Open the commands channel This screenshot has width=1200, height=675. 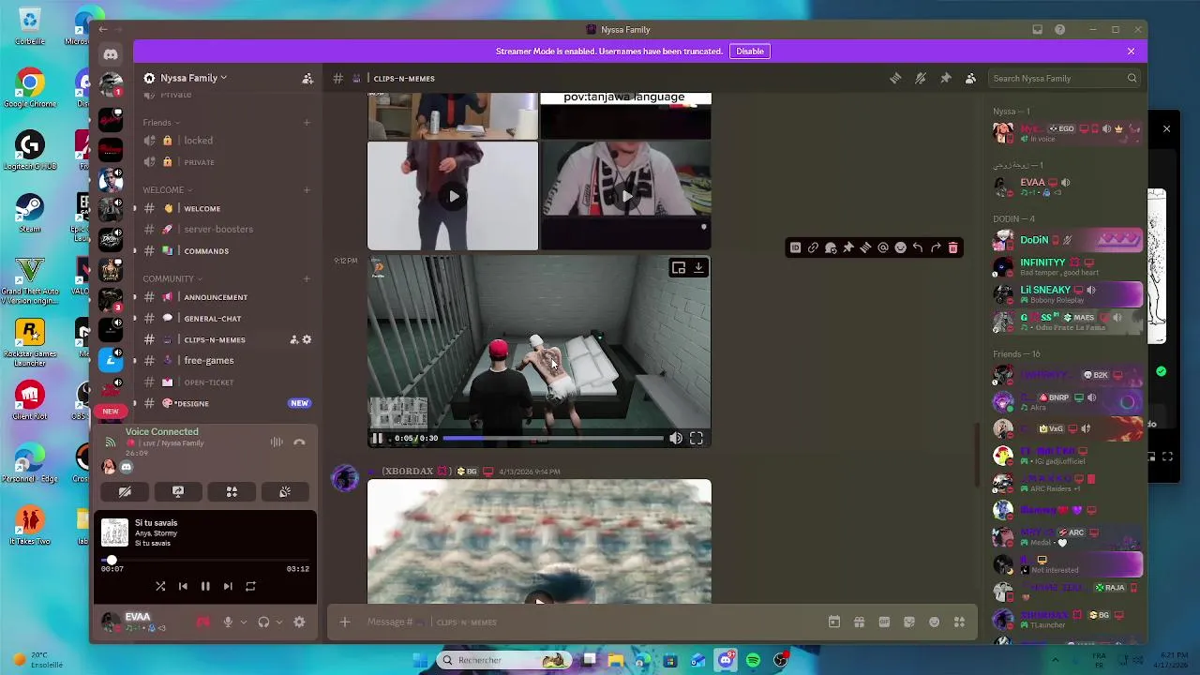(x=227, y=251)
